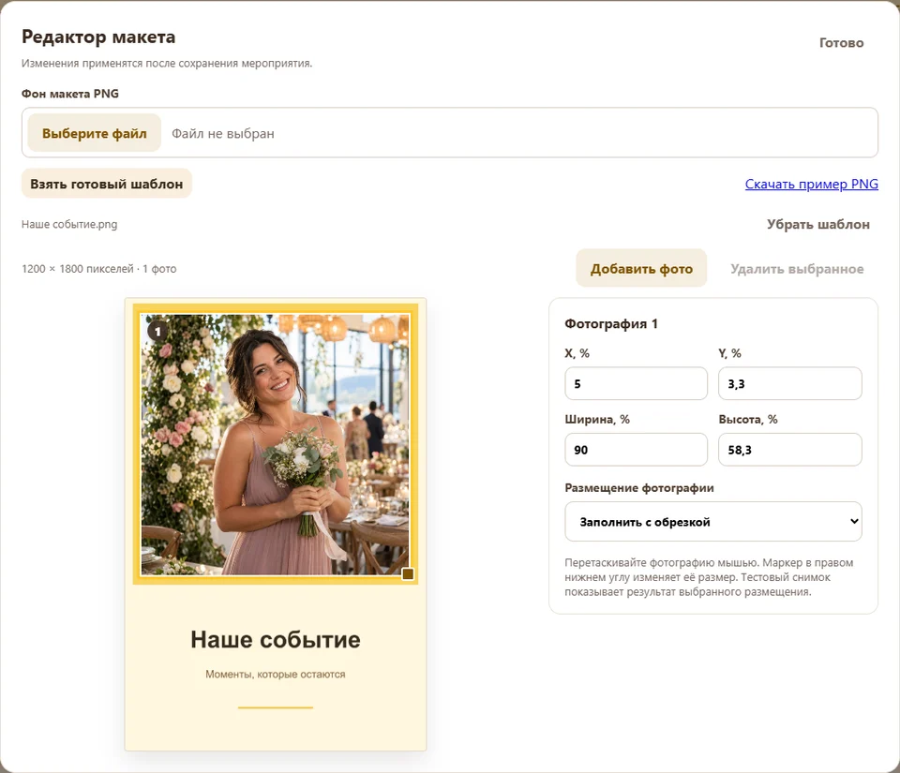Click the resize handle on the photo corner
Image resolution: width=900 pixels, height=773 pixels.
click(x=408, y=574)
